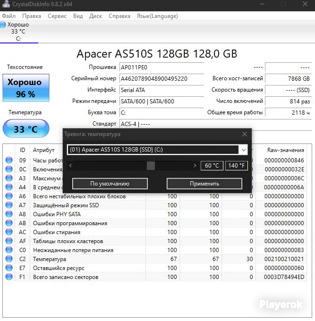
Task: Select the Оставшийся ресурс row text
Action: pyautogui.click(x=59, y=268)
